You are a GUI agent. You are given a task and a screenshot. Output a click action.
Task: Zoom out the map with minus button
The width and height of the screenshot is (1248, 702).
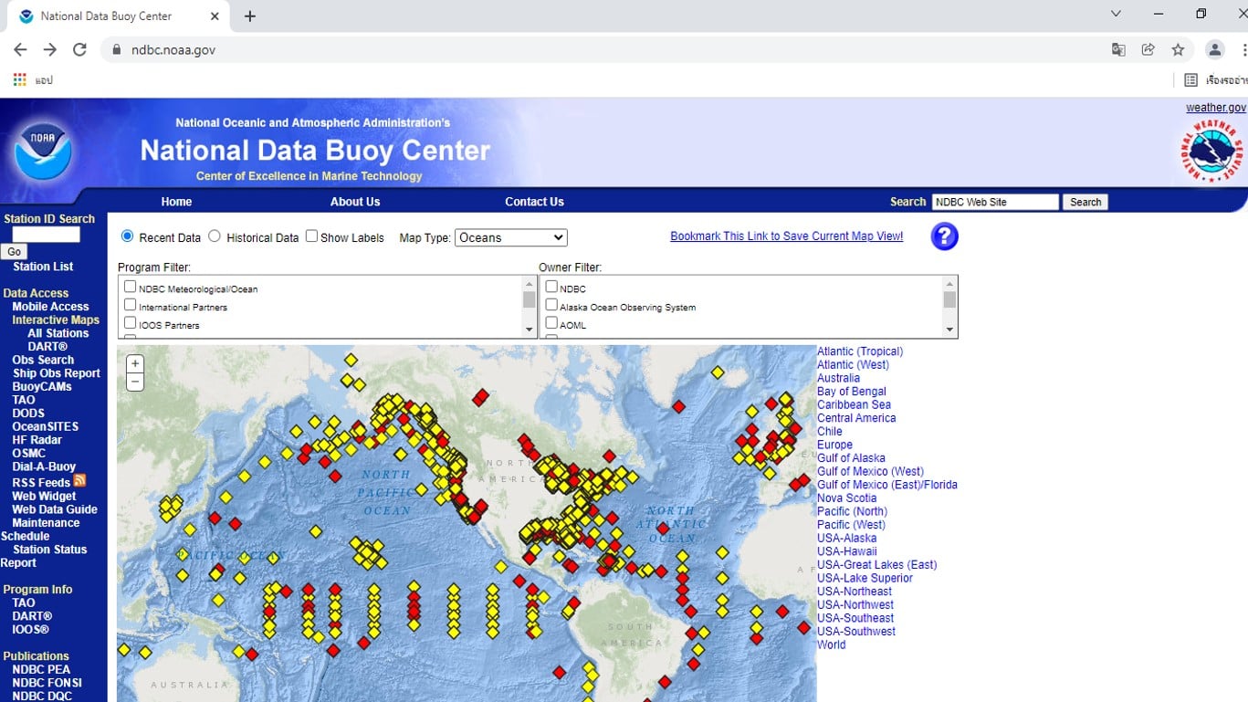[x=135, y=382]
